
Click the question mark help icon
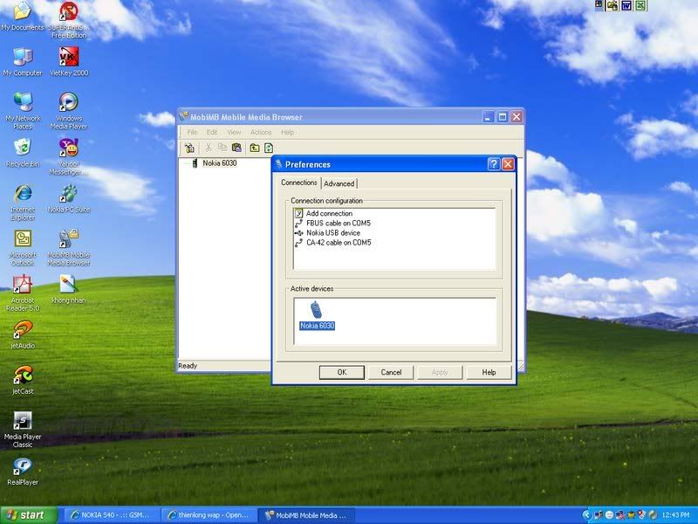click(x=494, y=164)
